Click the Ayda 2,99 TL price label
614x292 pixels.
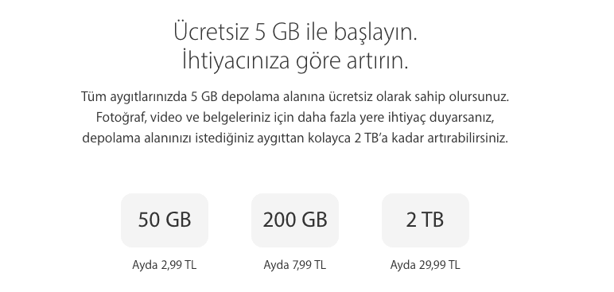(x=165, y=266)
